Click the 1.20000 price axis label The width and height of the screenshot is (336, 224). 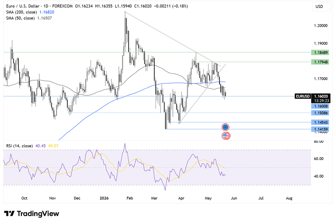tap(321, 26)
